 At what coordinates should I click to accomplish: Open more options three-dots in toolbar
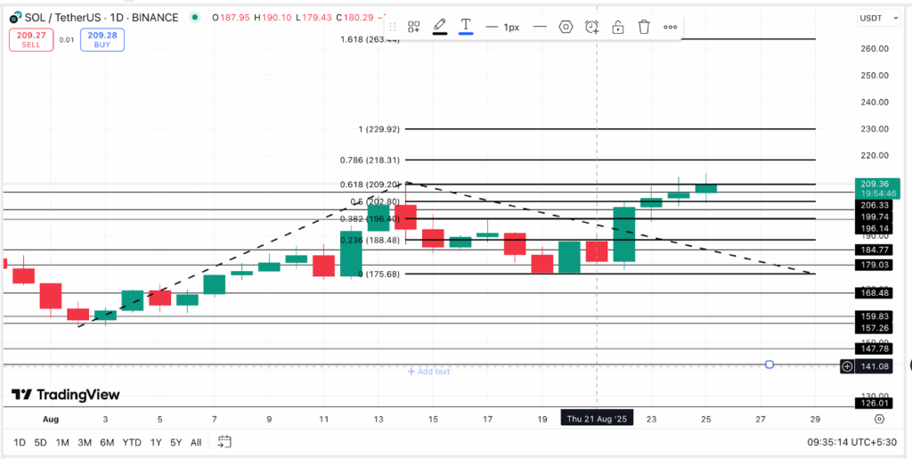tap(670, 27)
